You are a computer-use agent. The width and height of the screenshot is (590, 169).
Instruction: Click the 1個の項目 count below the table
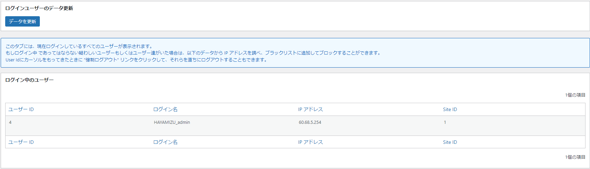click(x=575, y=157)
